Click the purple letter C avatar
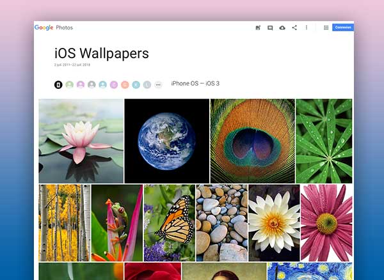This screenshot has height=280, width=384. coord(114,85)
